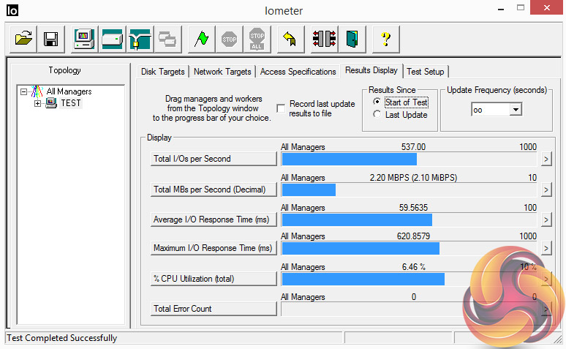Click the Total MBs per Second progress bar
The width and height of the screenshot is (566, 349).
409,190
